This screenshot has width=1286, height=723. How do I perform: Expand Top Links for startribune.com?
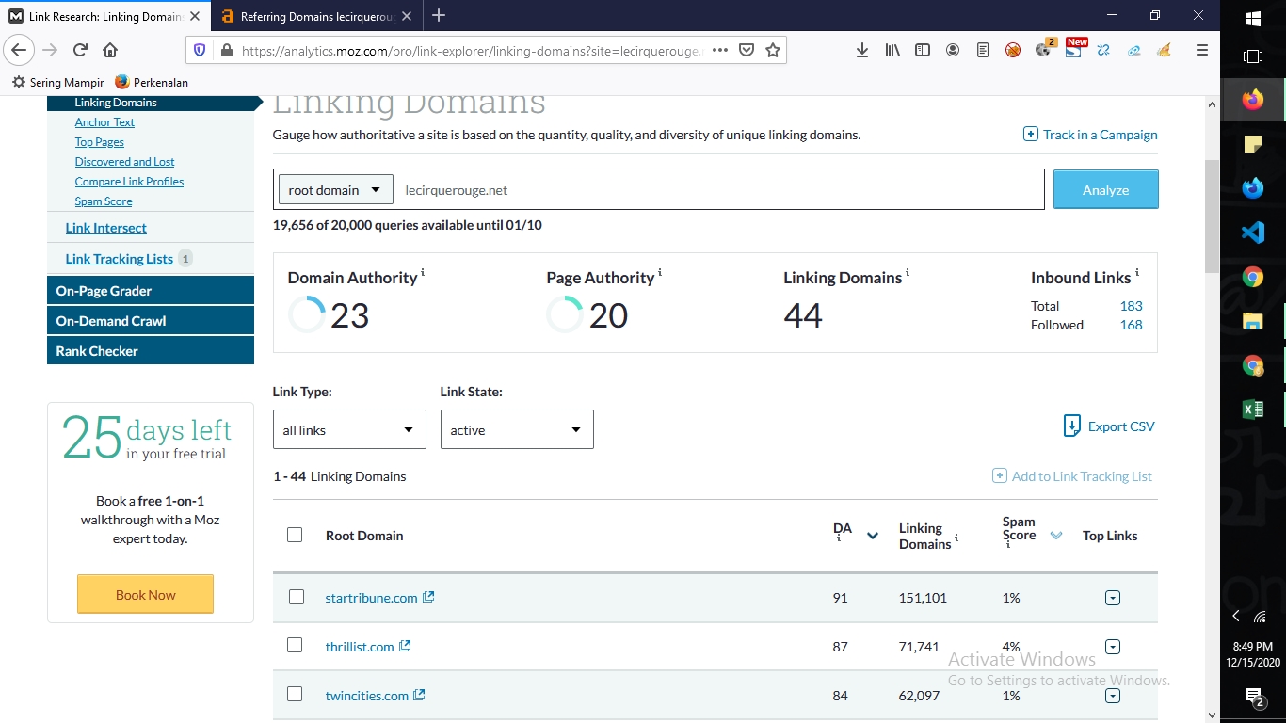click(1113, 598)
